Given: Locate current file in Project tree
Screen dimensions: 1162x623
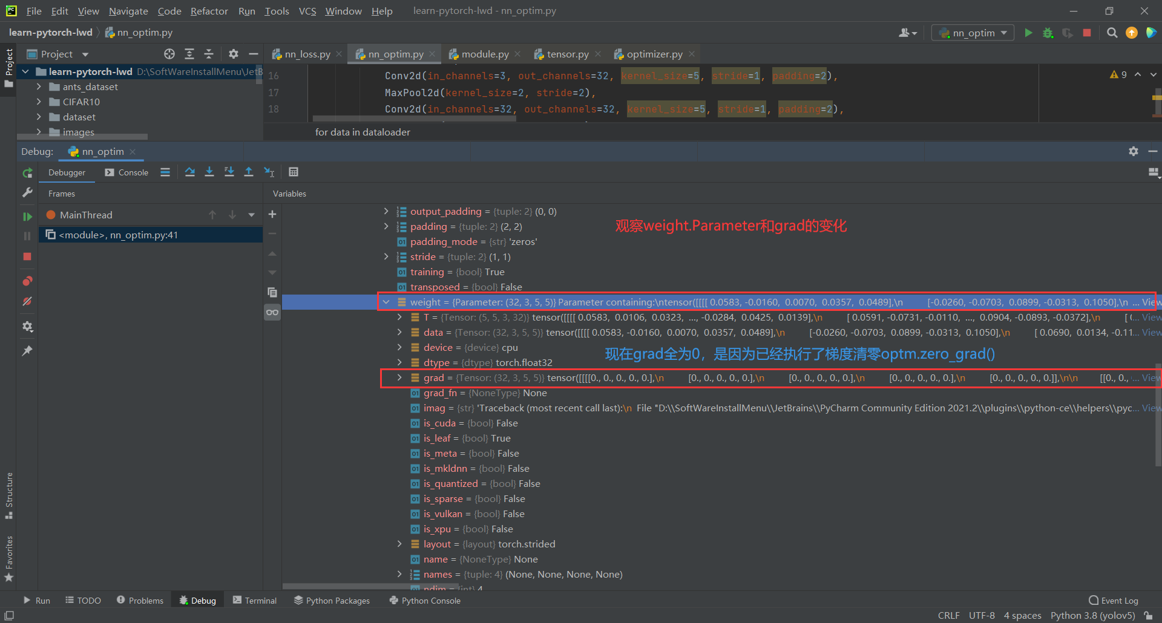Looking at the screenshot, I should (169, 54).
